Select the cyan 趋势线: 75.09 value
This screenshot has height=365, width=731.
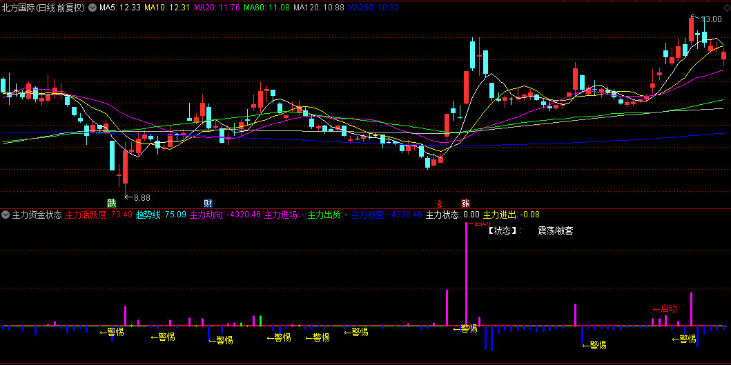(x=162, y=215)
